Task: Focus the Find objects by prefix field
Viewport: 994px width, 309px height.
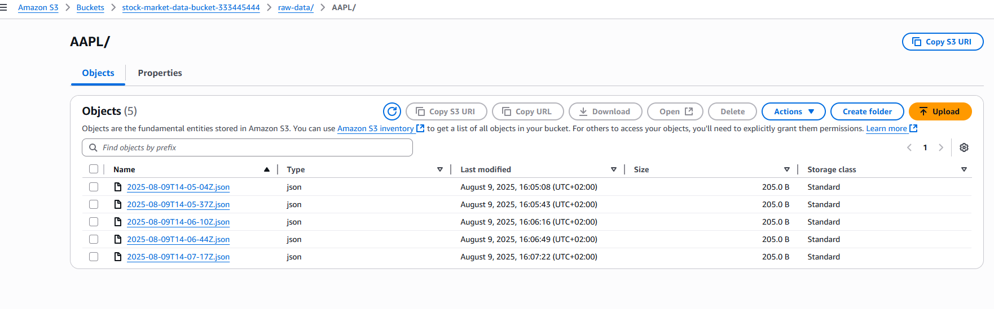Action: 247,147
